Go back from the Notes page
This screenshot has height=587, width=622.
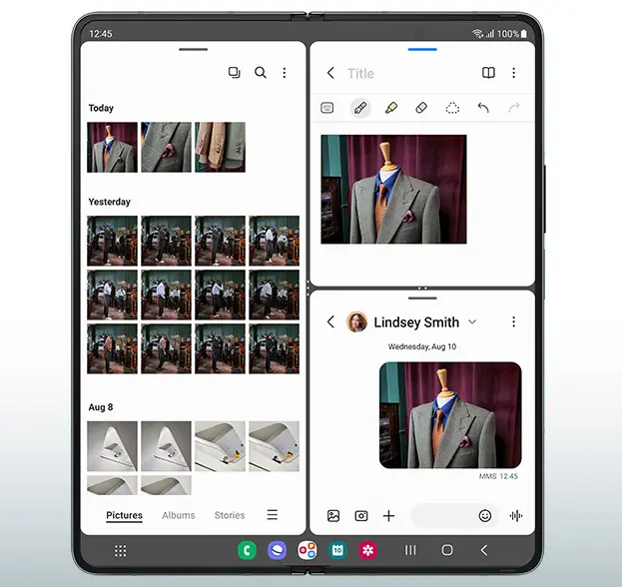click(x=330, y=73)
